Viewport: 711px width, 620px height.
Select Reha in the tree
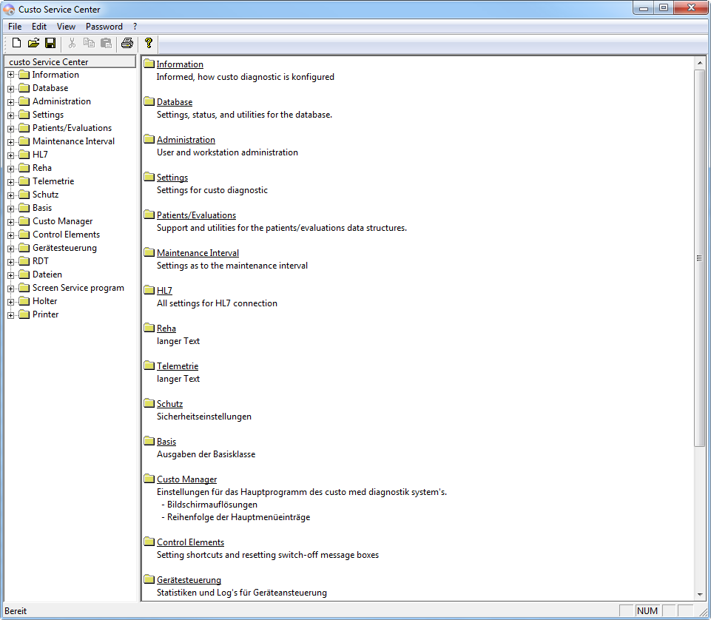click(42, 168)
